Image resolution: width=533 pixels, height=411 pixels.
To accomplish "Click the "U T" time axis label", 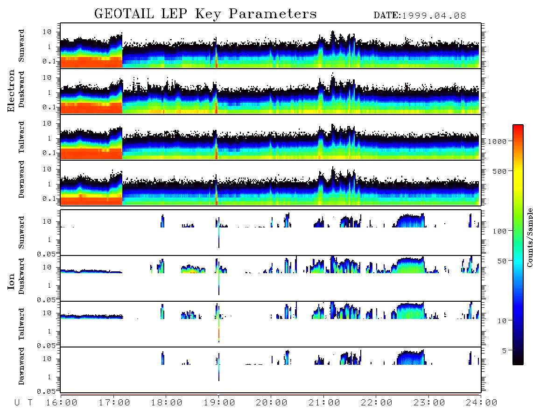I will pos(24,403).
